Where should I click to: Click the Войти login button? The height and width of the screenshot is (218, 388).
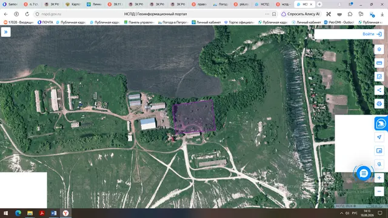tap(372, 34)
